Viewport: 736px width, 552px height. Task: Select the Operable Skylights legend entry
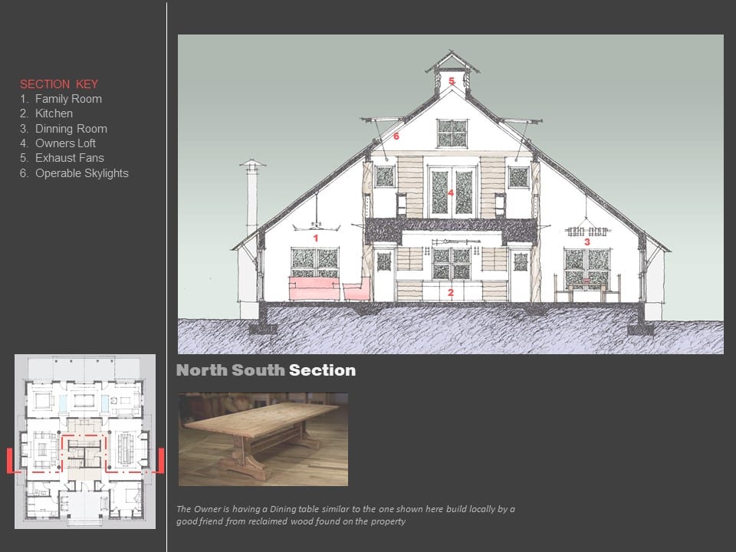74,173
